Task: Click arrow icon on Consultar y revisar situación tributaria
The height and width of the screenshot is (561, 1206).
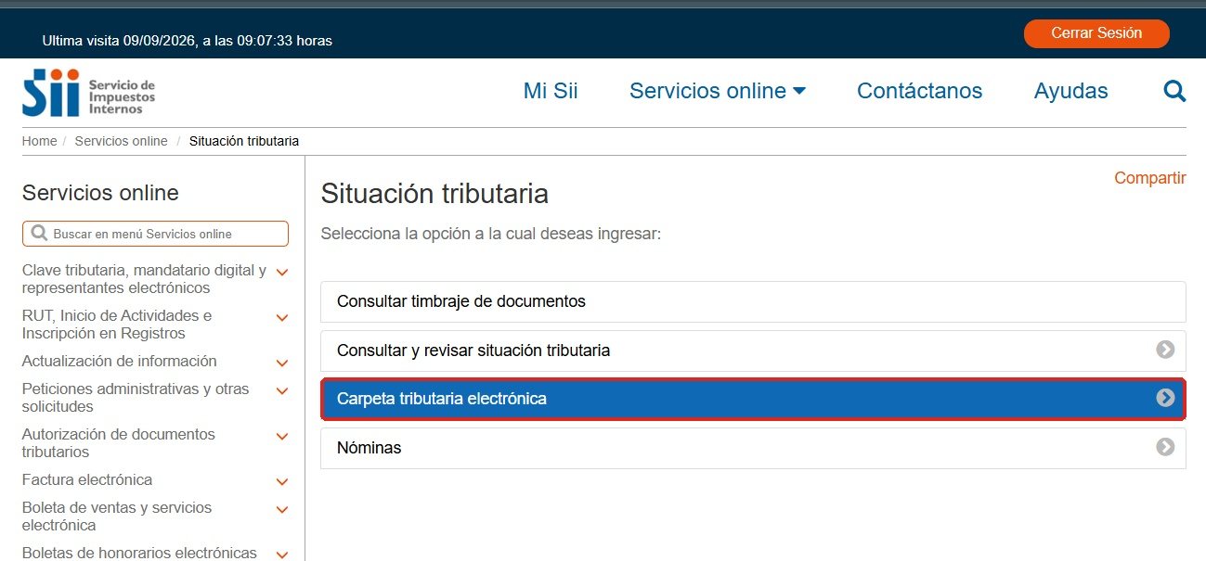Action: (x=1165, y=350)
